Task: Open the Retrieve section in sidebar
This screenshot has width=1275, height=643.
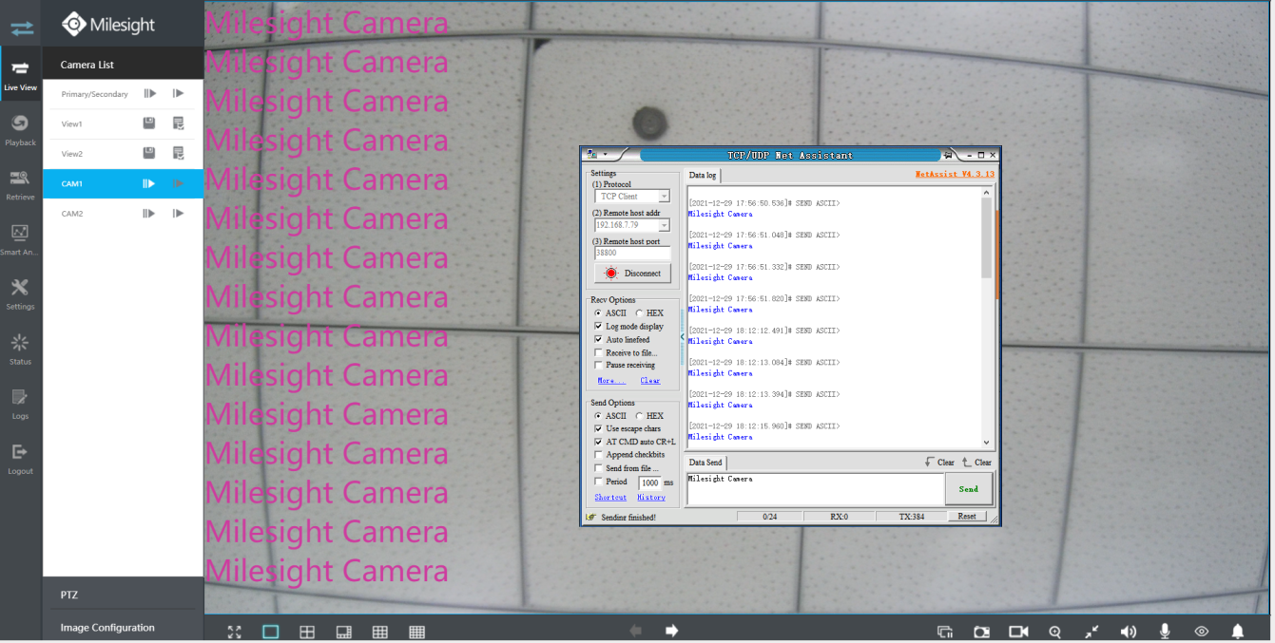Action: pos(20,184)
